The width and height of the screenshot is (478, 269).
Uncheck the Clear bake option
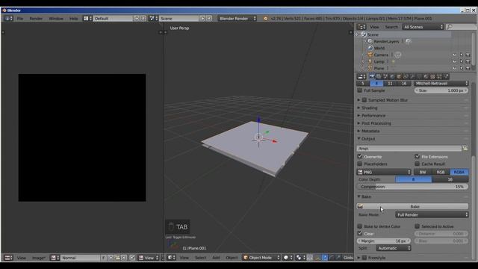(360, 234)
